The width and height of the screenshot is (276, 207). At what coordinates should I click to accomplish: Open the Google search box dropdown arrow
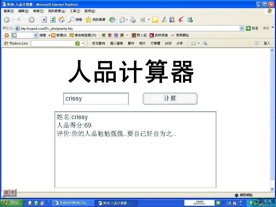pos(36,35)
